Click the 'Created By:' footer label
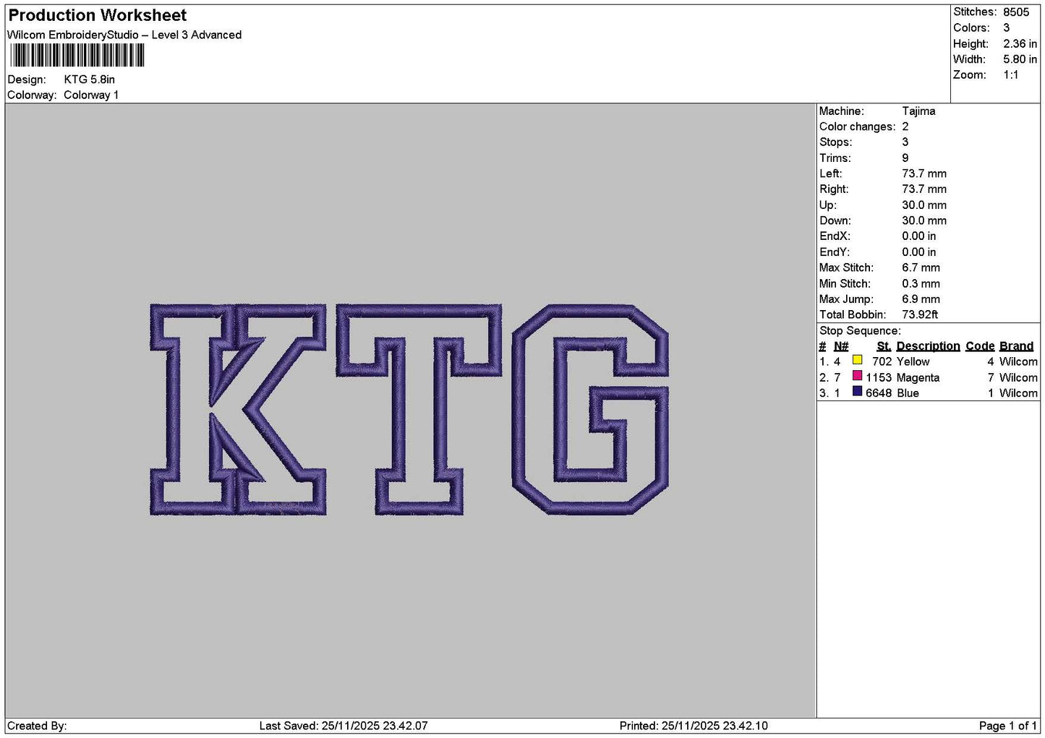Screen dimensions: 1045x738 tap(37, 726)
